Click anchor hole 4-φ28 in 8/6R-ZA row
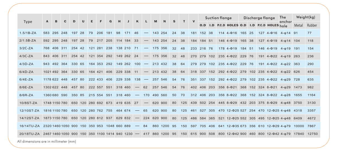The height and width of the screenshot is (154, 340). point(285,95)
